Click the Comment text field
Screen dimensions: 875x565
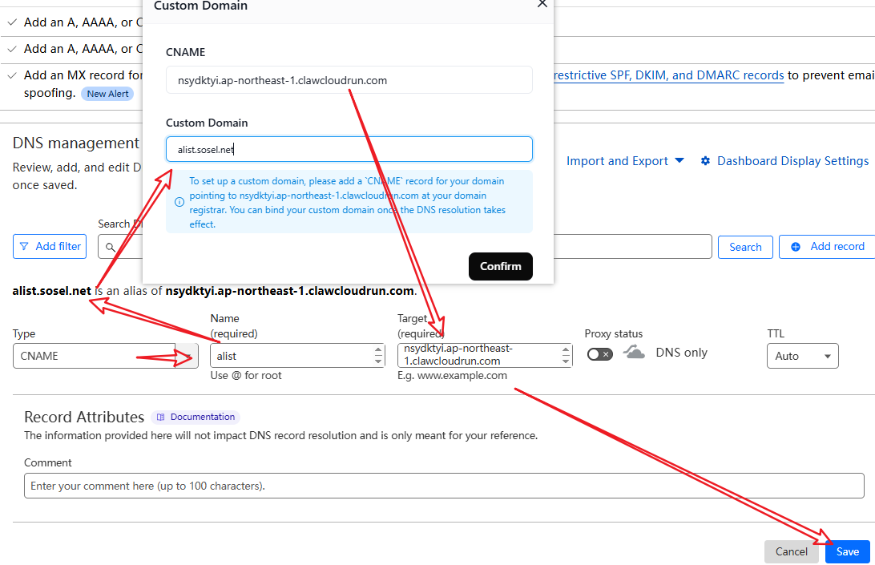[444, 486]
